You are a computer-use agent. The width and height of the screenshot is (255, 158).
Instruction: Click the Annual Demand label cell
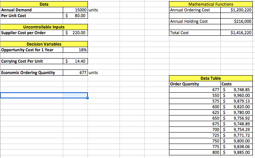[x=32, y=10]
